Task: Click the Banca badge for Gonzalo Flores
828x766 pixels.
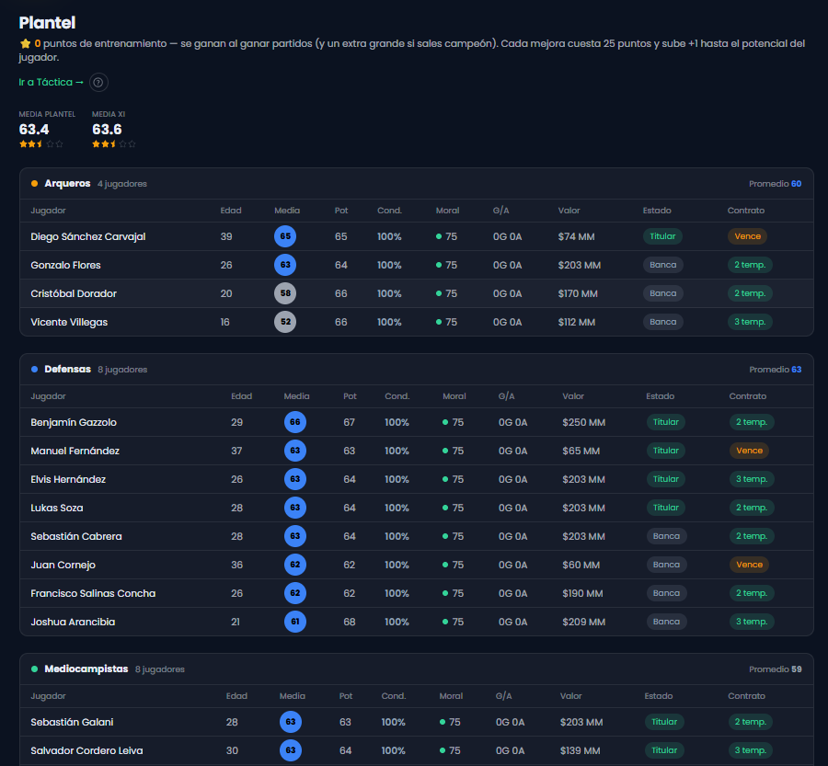Action: pyautogui.click(x=662, y=265)
